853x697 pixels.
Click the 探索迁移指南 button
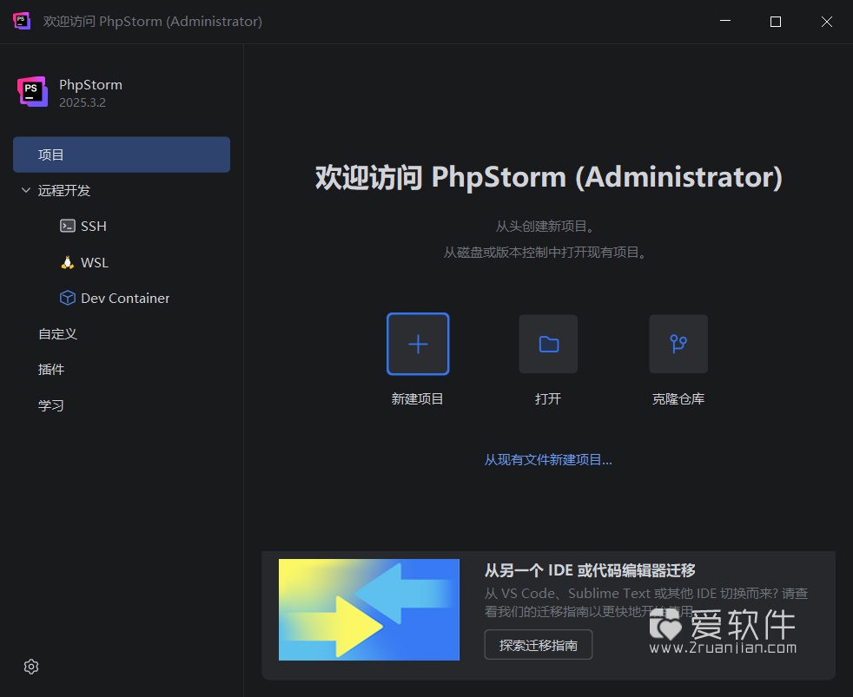pyautogui.click(x=538, y=645)
